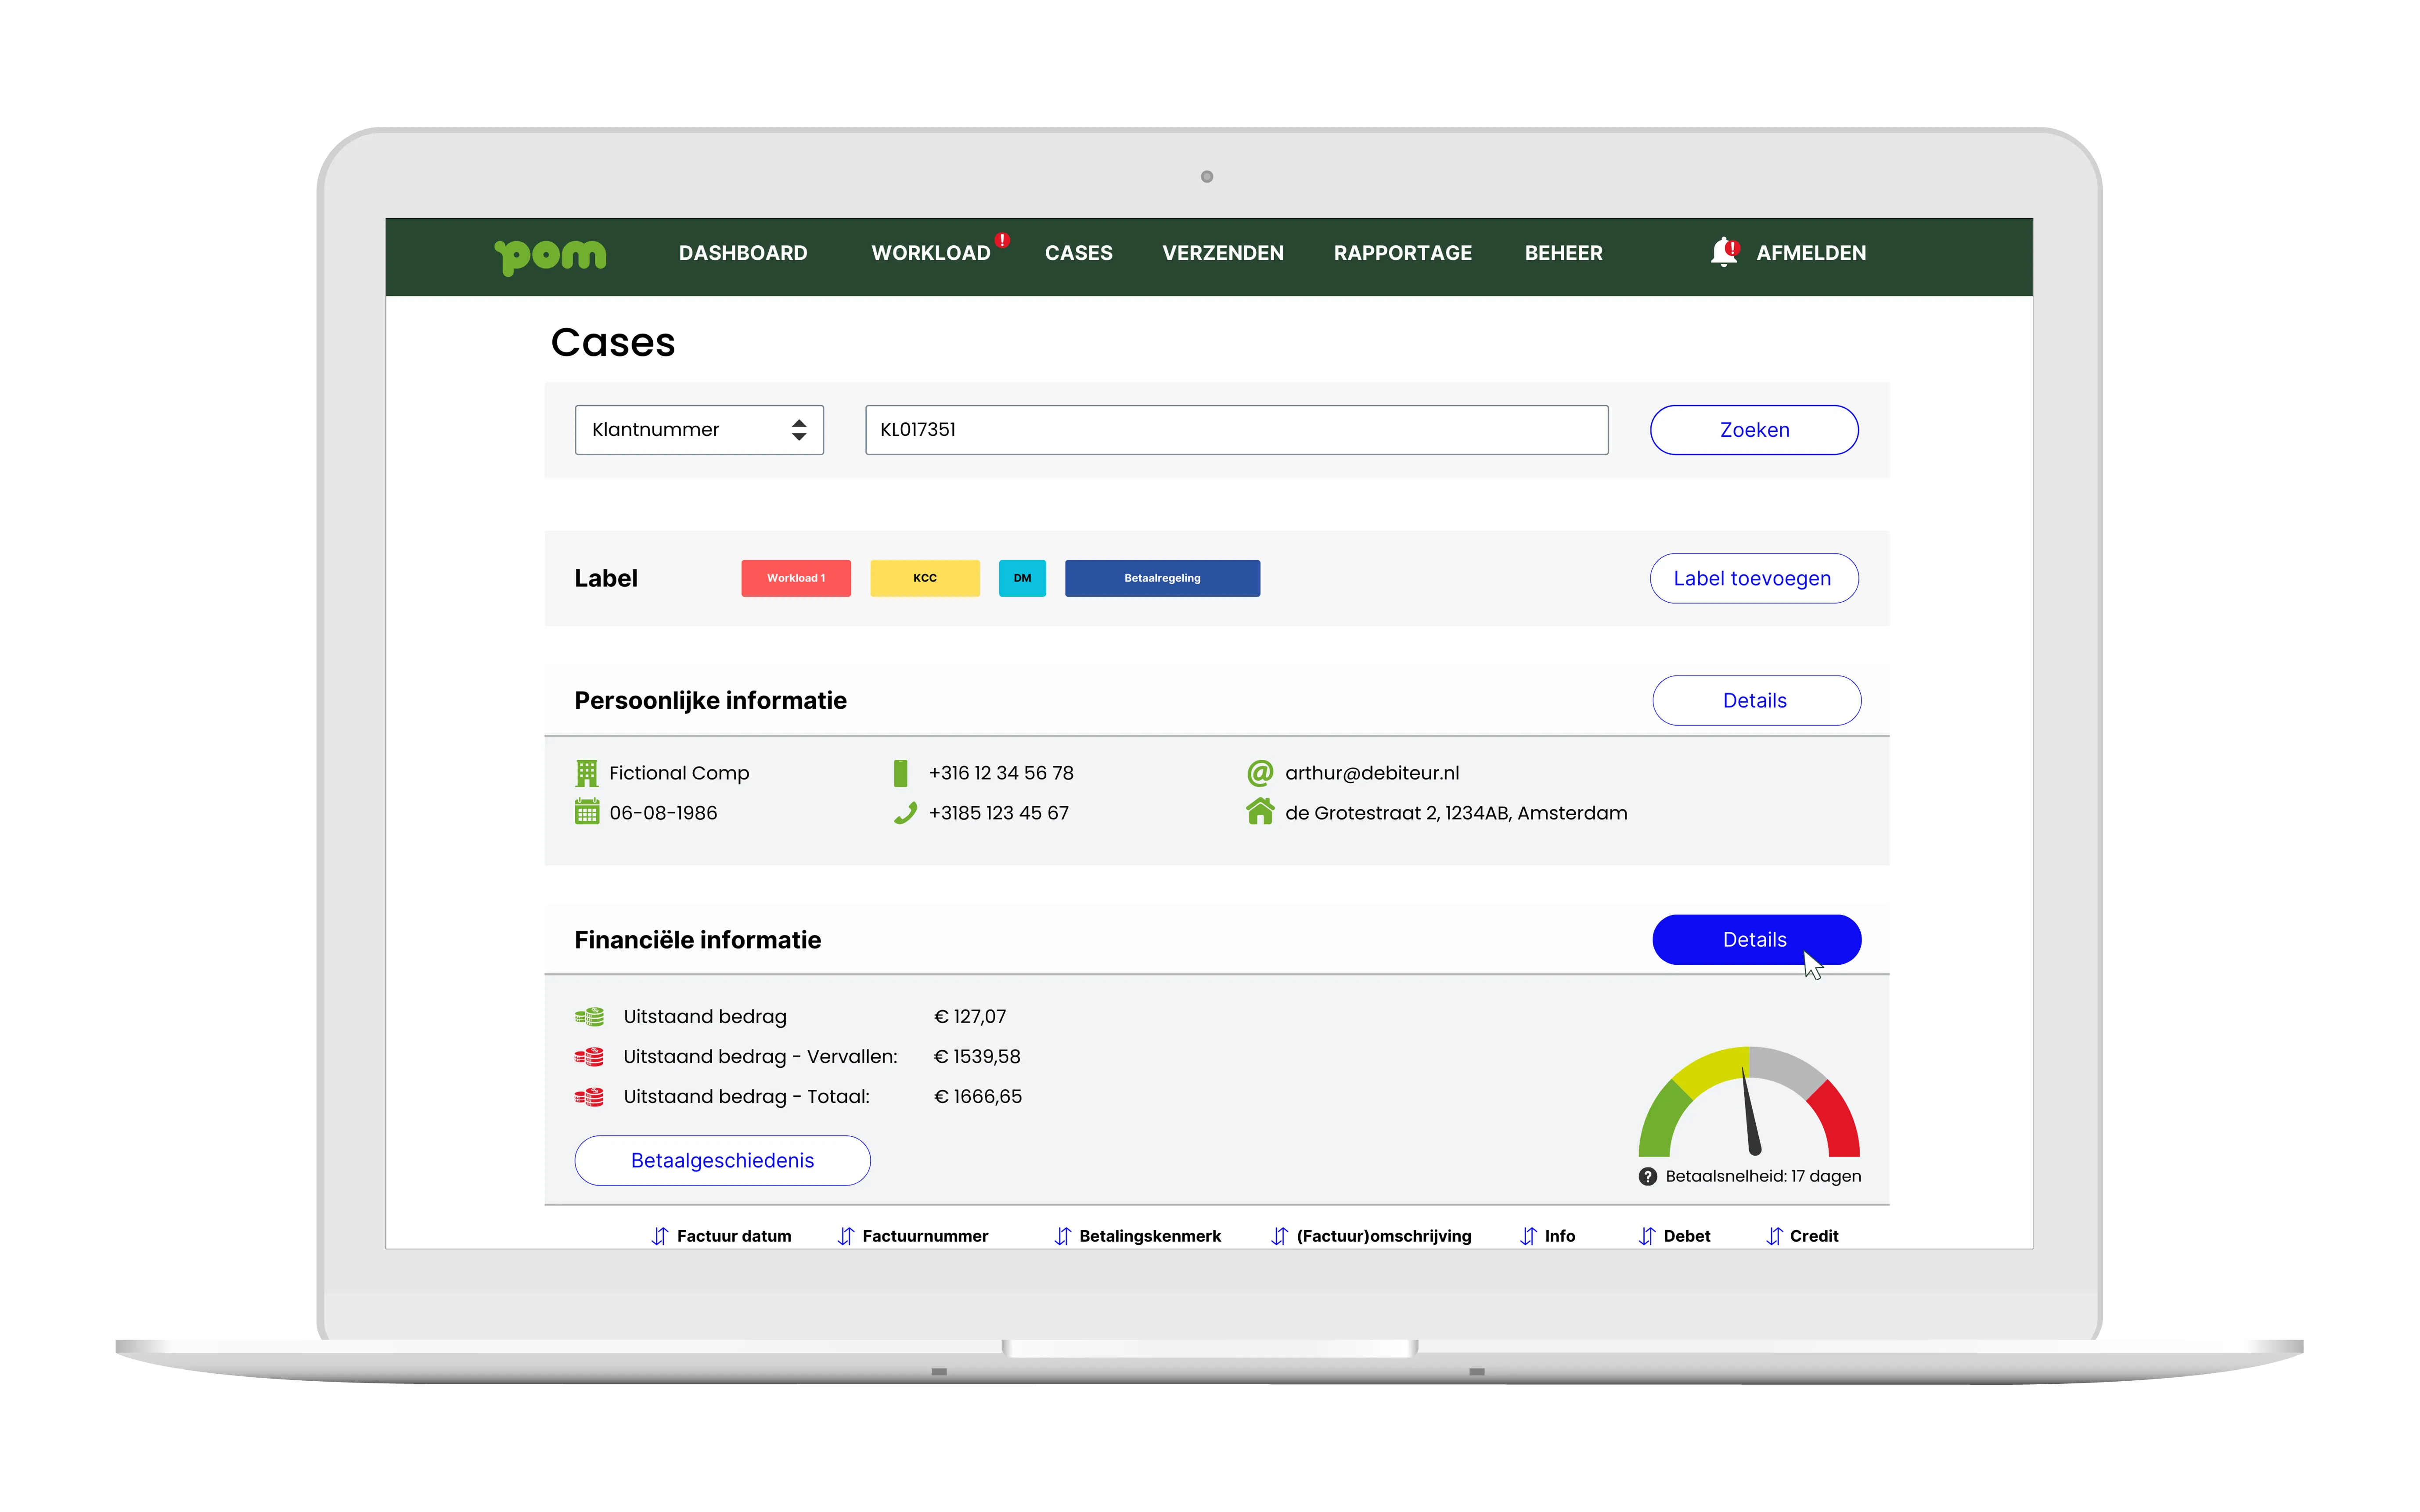This screenshot has width=2420, height=1512.
Task: Click the landline phone handset icon
Action: 905,813
